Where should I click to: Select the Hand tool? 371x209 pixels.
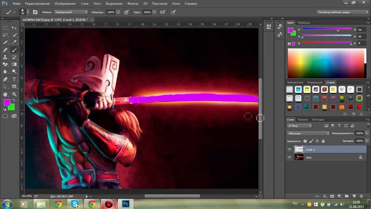(5, 94)
